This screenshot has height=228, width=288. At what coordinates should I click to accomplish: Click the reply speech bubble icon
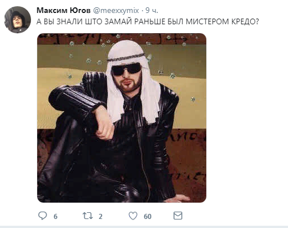tap(42, 216)
